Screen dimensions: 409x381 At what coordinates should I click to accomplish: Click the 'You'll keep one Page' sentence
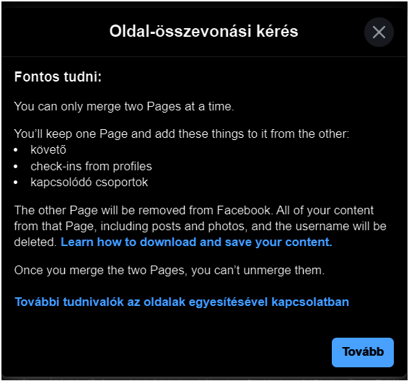(x=182, y=134)
